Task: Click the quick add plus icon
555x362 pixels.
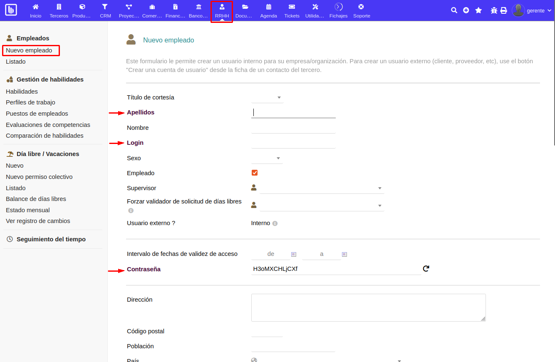Action: pos(466,10)
